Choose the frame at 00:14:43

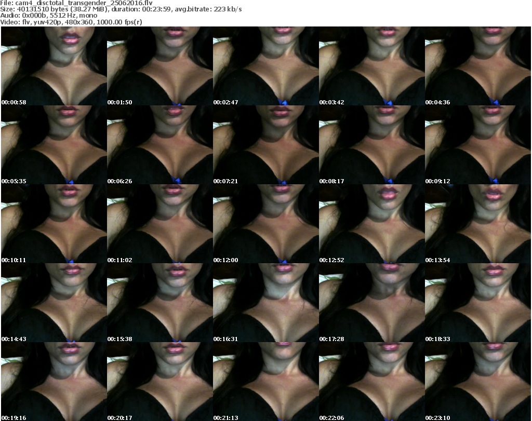coord(54,303)
